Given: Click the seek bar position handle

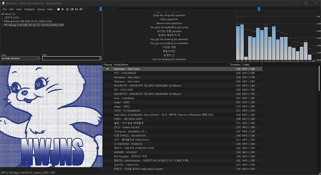Looking at the screenshot, I should click(x=259, y=9).
